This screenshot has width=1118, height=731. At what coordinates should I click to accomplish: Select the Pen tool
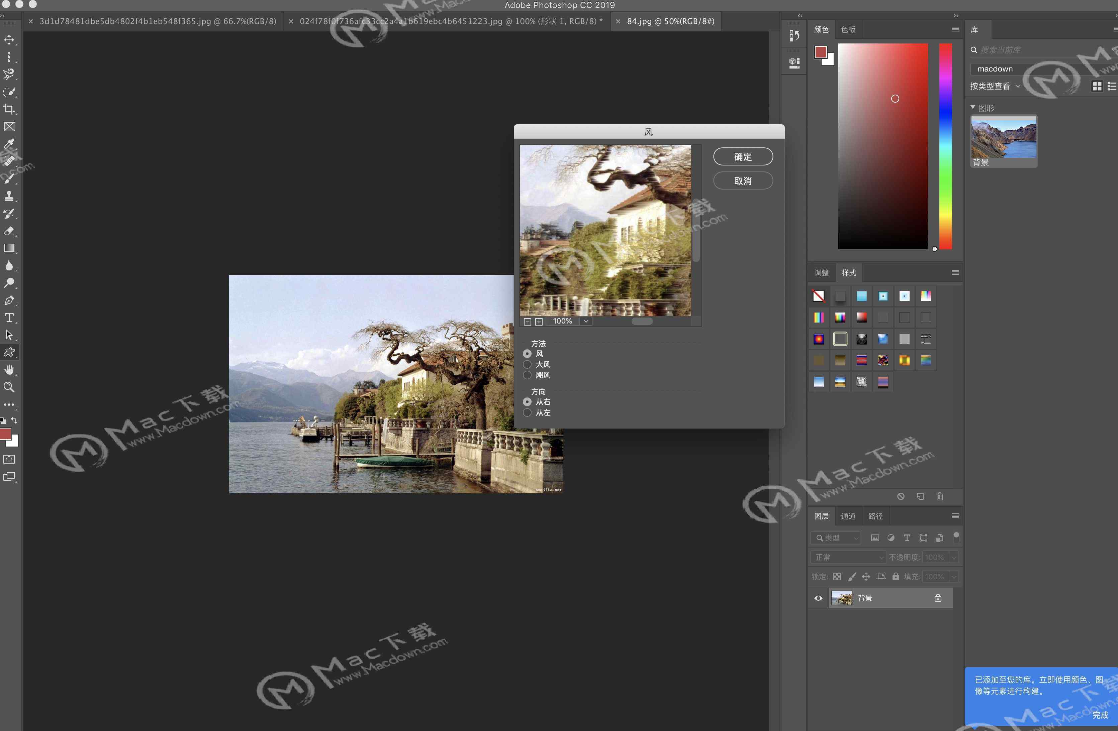[x=9, y=300]
